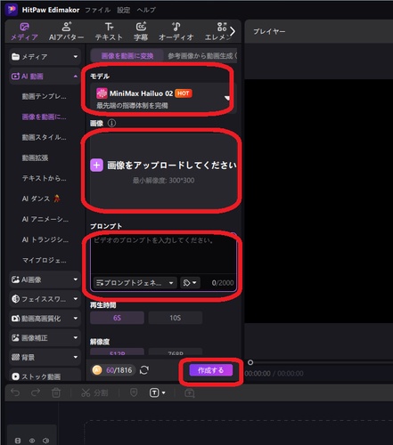Viewport: 393px width, 445px height.
Task: Toggle track visibility eye icon
Action: (32, 441)
